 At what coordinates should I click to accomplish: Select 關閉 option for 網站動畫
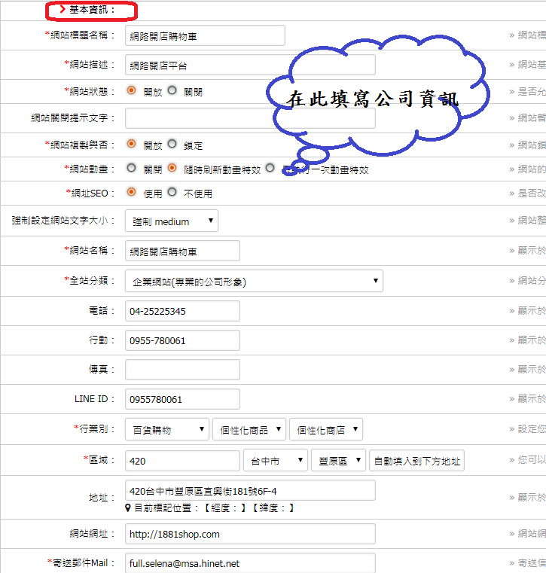[x=132, y=169]
